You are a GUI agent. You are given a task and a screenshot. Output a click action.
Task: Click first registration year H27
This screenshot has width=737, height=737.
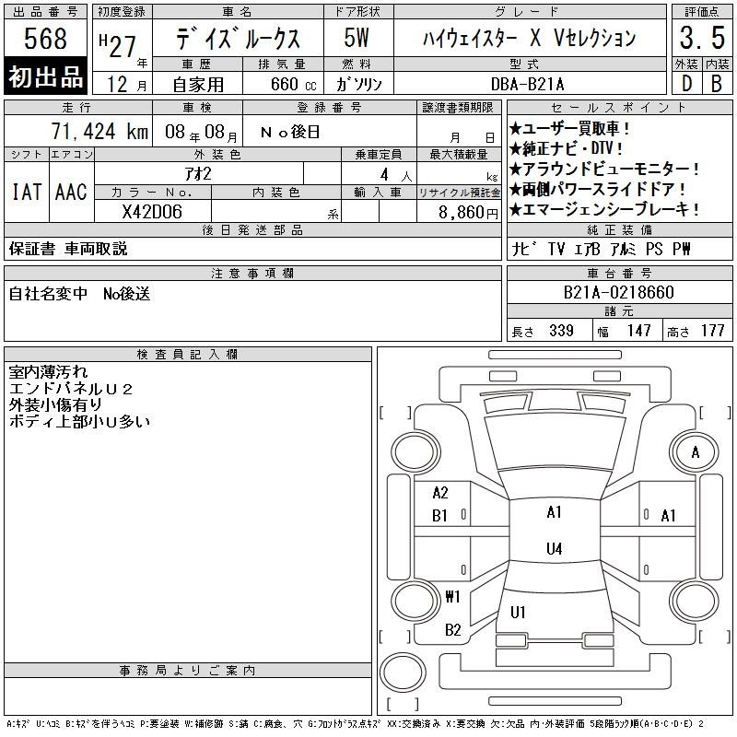tap(118, 45)
